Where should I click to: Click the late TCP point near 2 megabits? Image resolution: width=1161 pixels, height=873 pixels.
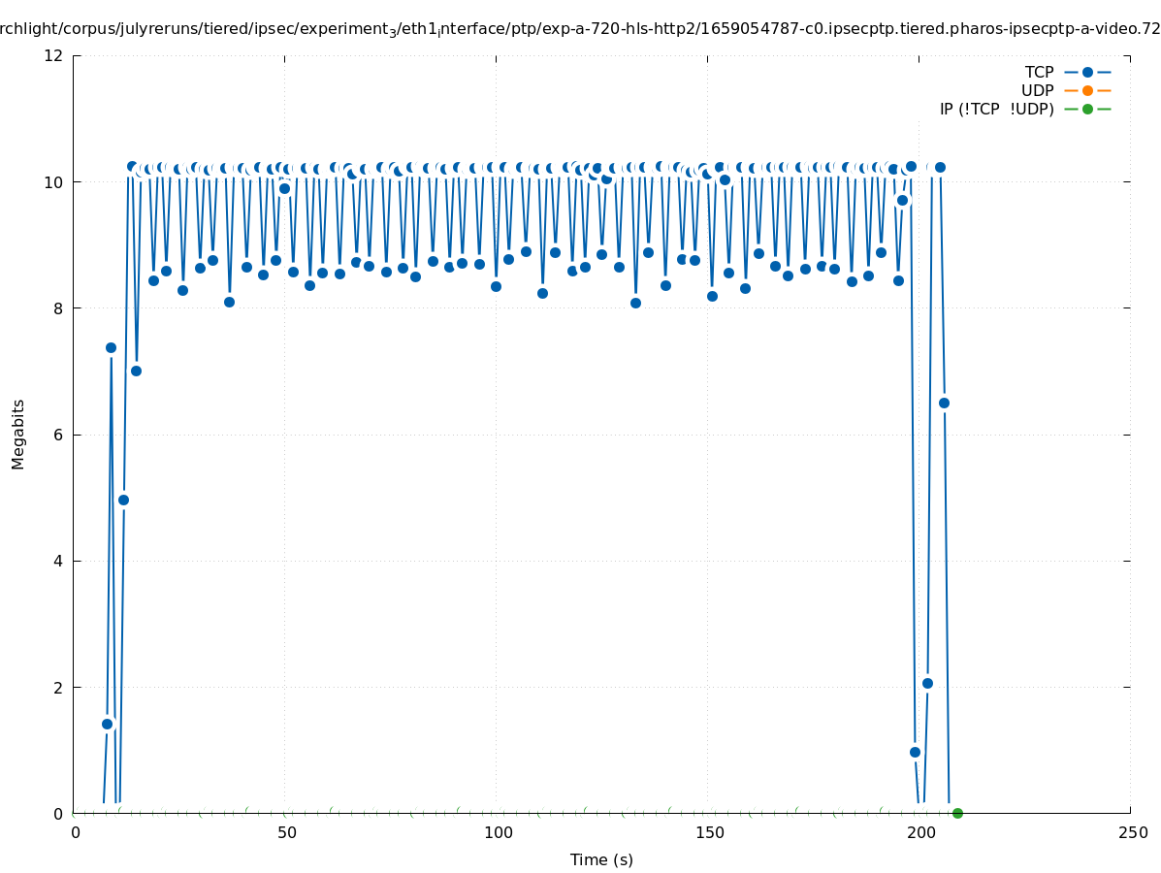click(927, 683)
